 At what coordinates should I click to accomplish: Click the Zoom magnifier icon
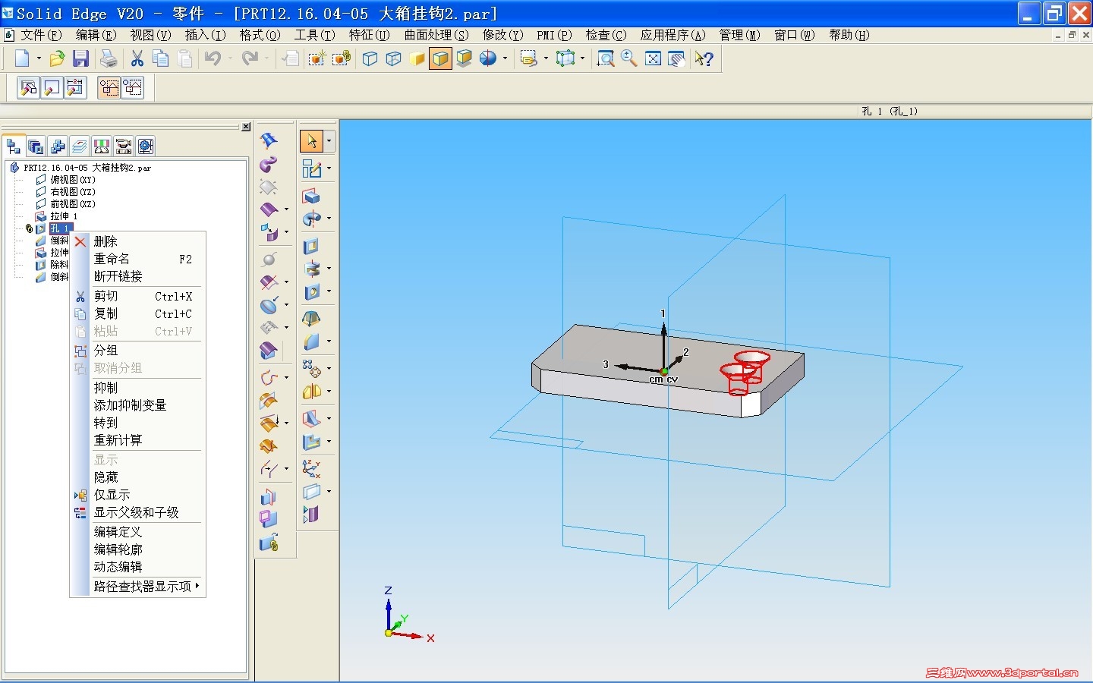629,58
